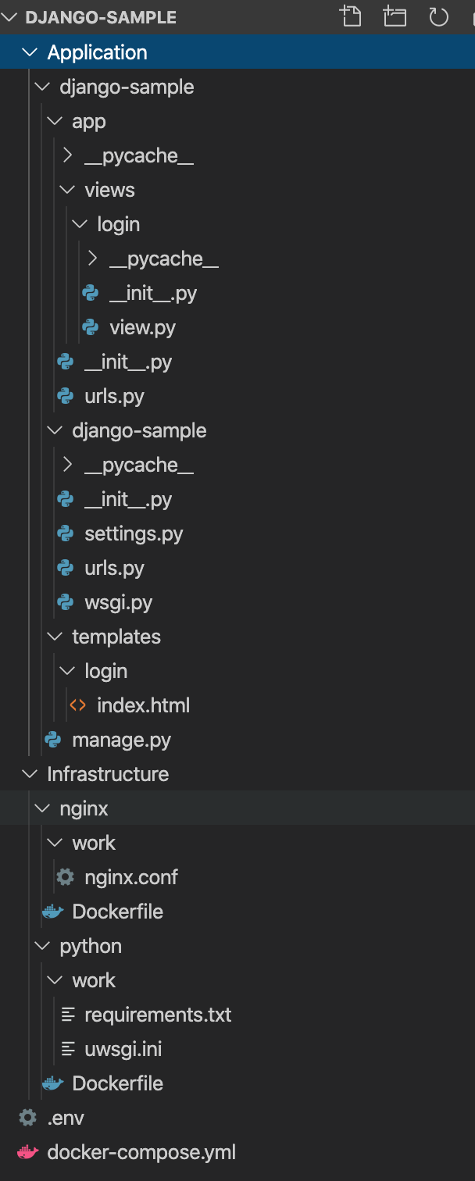Collapse the views folder chevron
Viewport: 475px width, 1181px height.
pyautogui.click(x=68, y=190)
